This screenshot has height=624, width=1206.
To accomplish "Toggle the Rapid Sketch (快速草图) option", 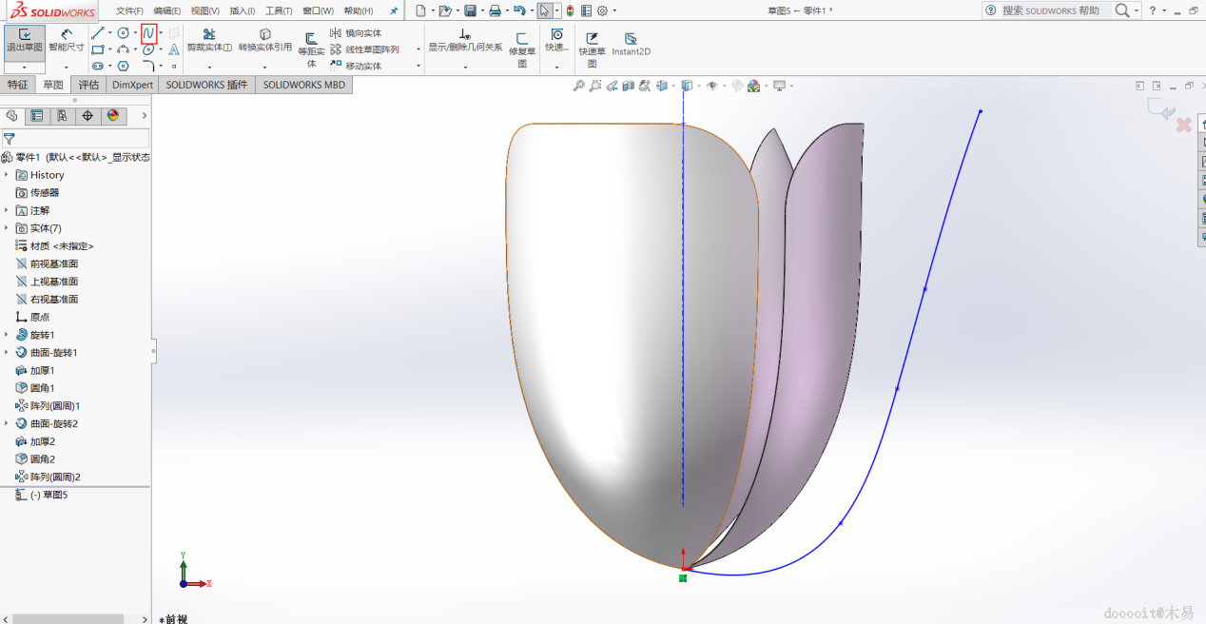I will coord(592,45).
